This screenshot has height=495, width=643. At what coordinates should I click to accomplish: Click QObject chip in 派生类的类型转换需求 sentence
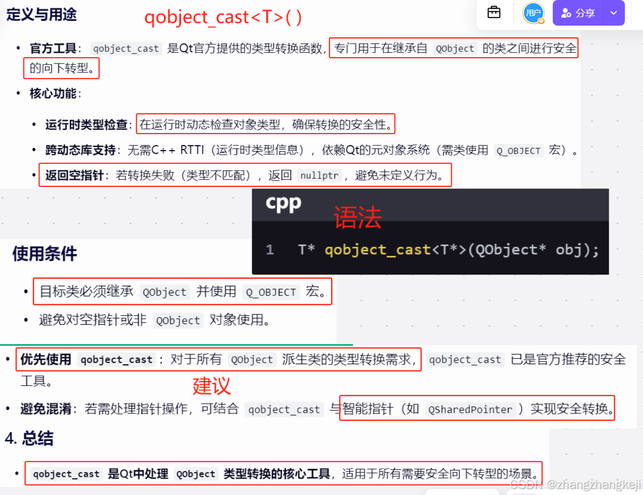pyautogui.click(x=252, y=360)
